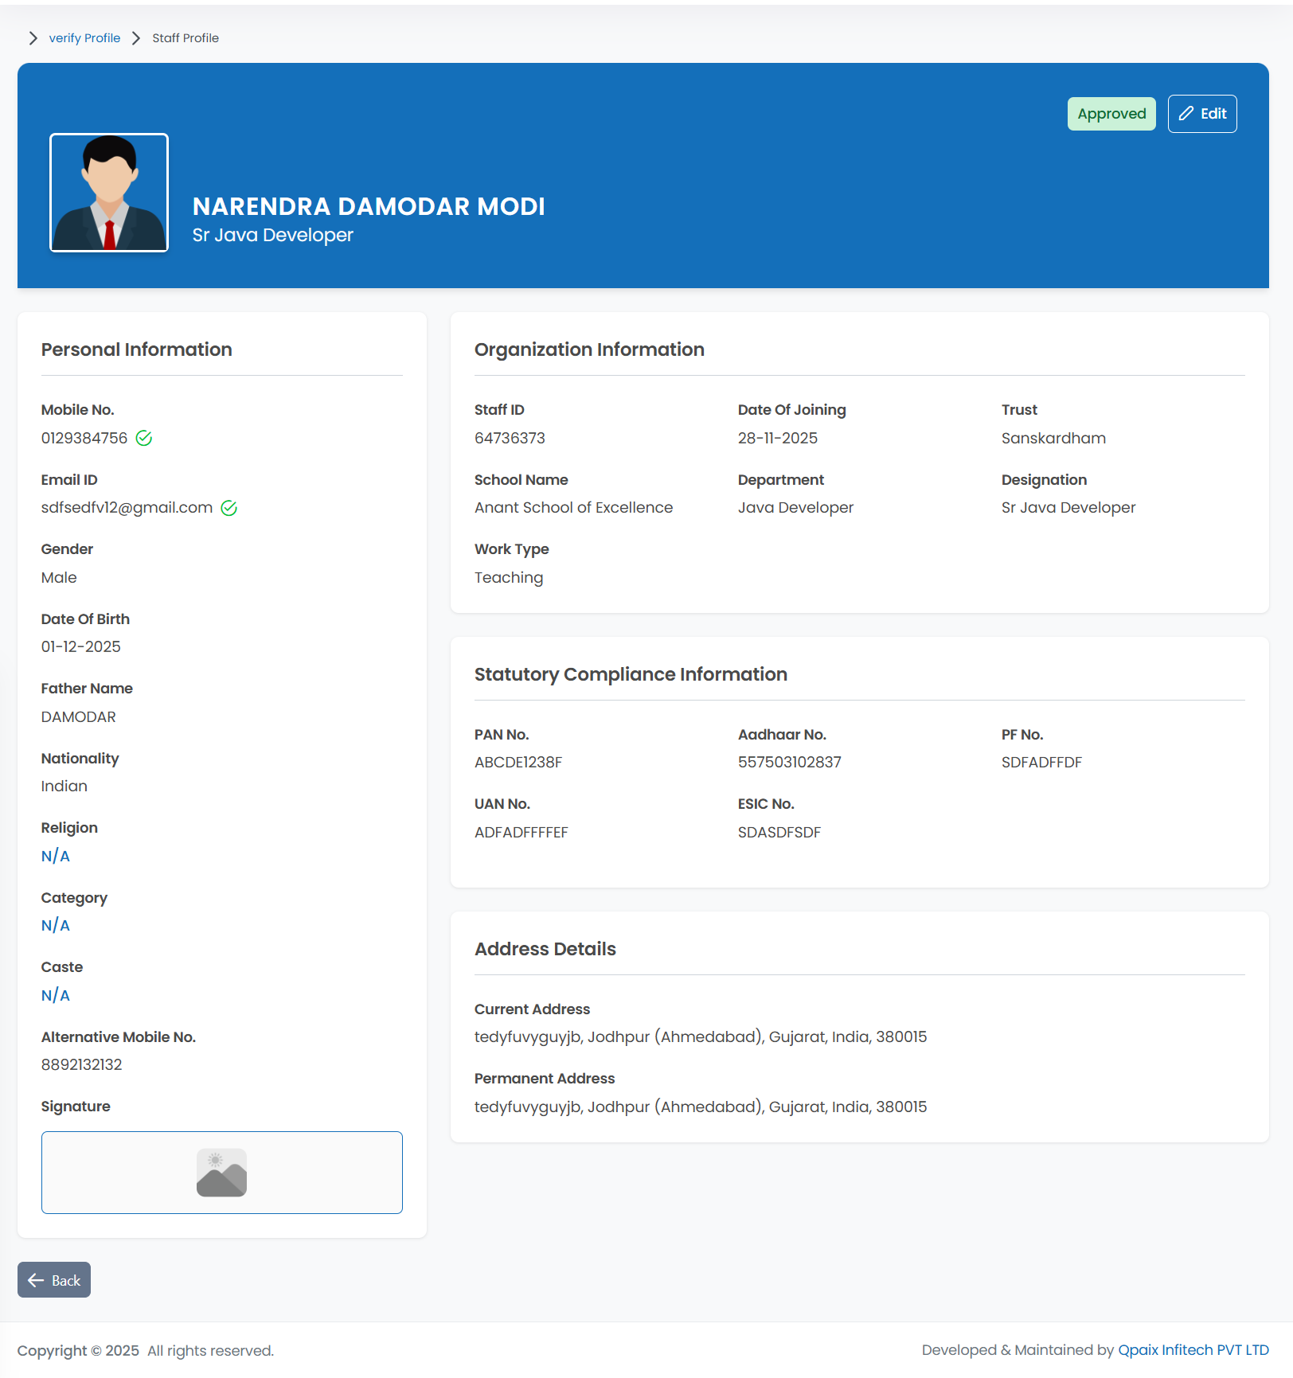The height and width of the screenshot is (1378, 1293).
Task: Click the signature image placeholder icon
Action: point(221,1172)
